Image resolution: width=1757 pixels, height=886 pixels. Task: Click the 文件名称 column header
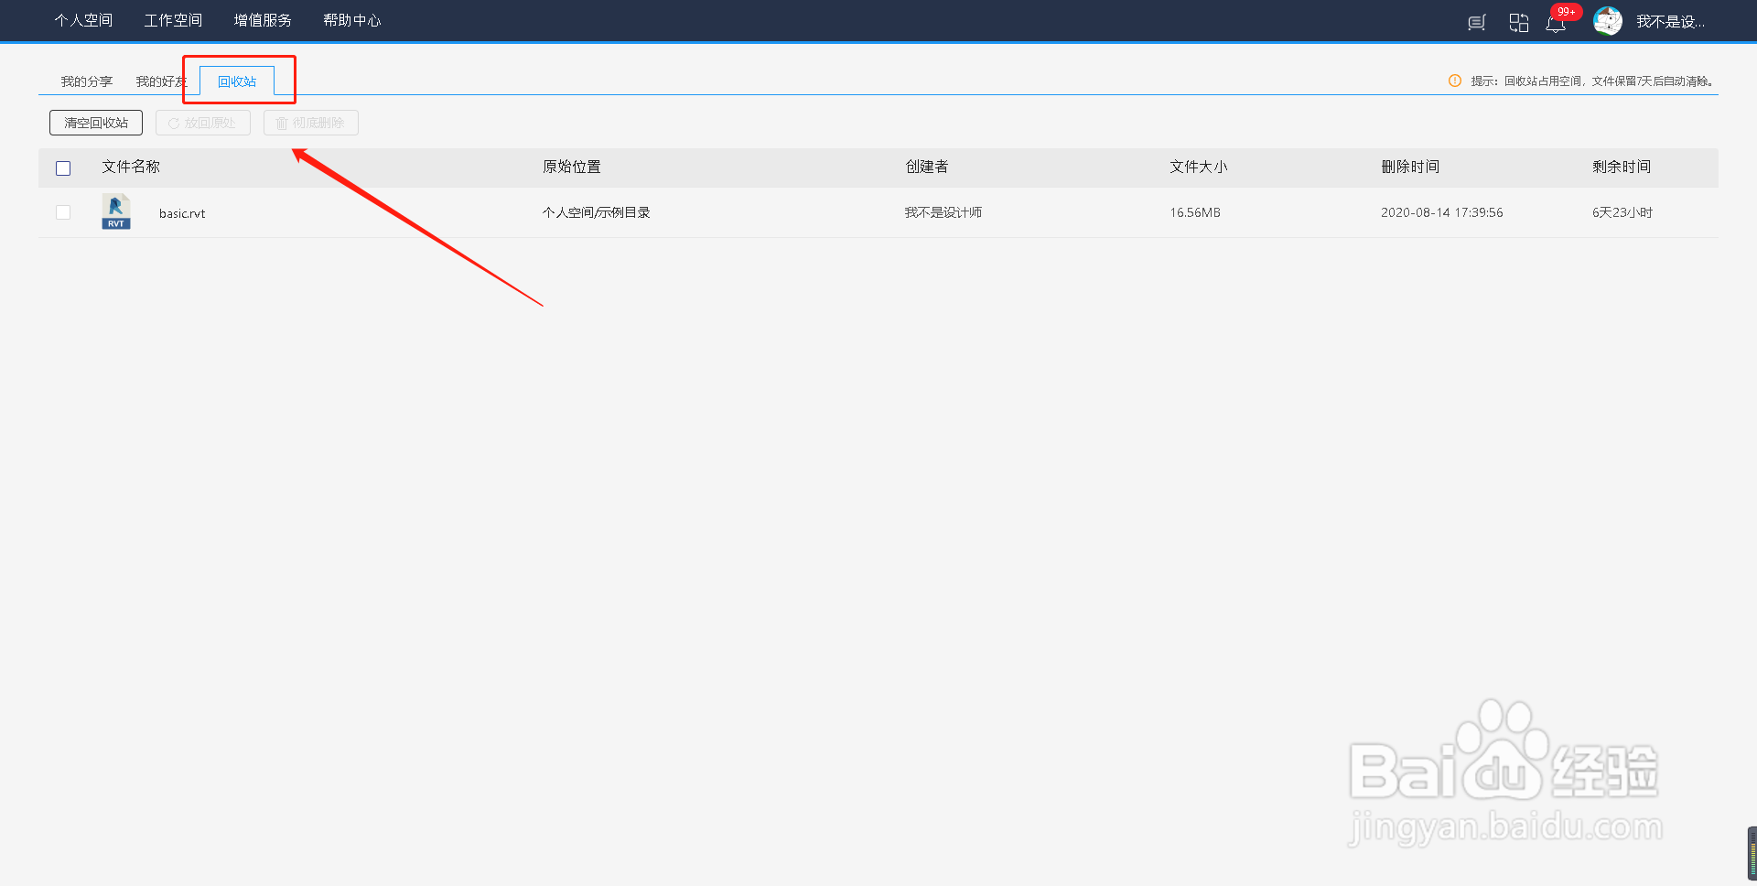pos(131,167)
